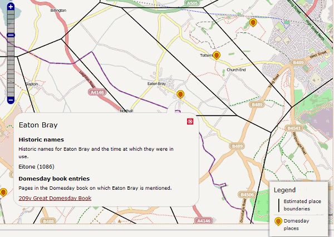Click the Domesday places icon in legend
This screenshot has width=334, height=237.
pyautogui.click(x=278, y=221)
